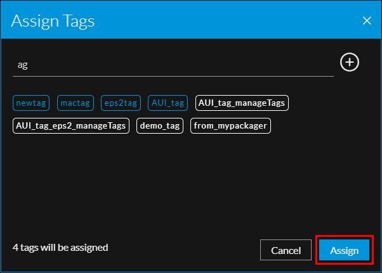Click the Assign button
382x273 pixels.
[344, 250]
